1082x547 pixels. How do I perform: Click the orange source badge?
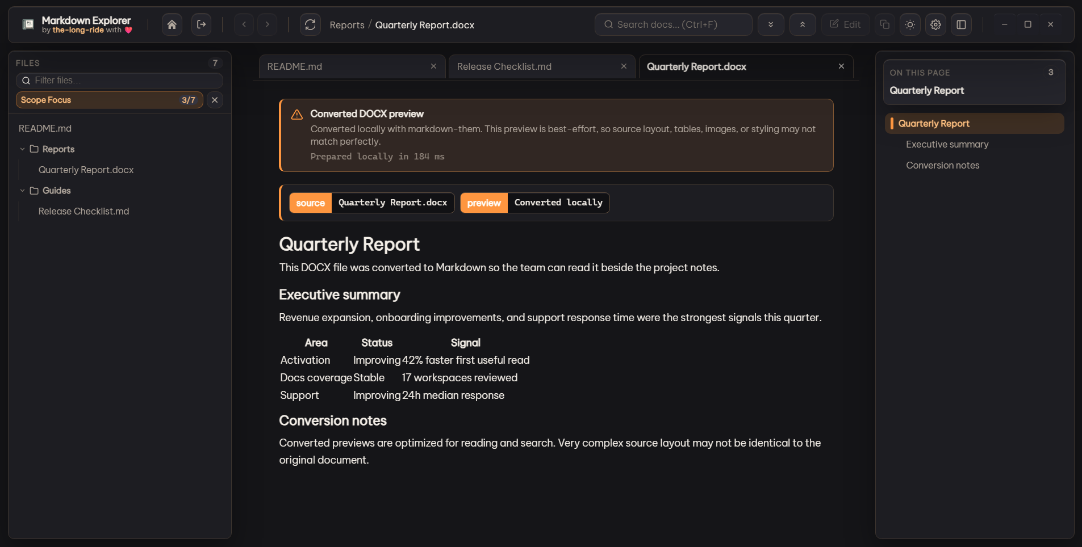(x=310, y=203)
